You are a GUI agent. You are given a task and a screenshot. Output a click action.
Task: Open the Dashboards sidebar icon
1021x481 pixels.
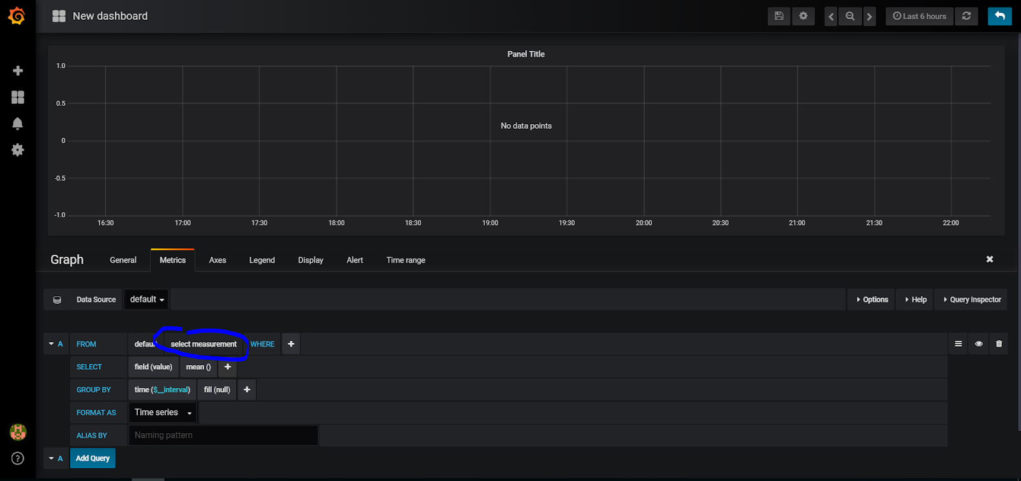(x=18, y=97)
